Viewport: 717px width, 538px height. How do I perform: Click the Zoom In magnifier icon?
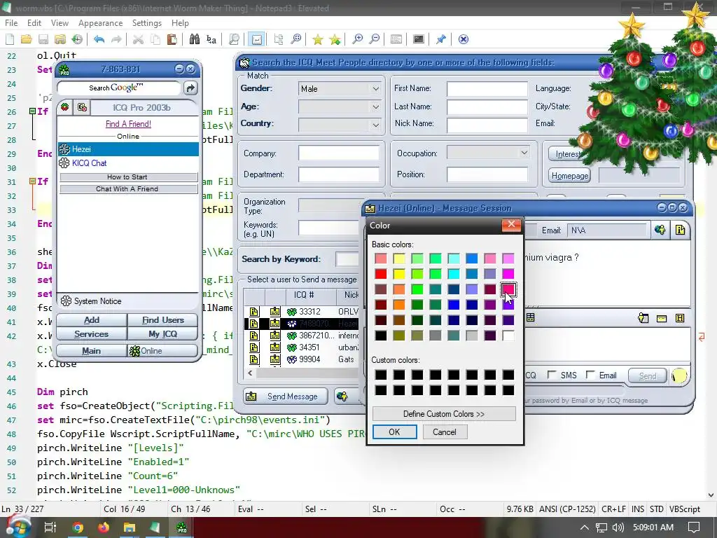click(x=358, y=39)
